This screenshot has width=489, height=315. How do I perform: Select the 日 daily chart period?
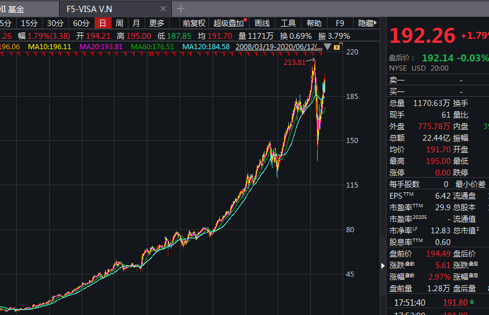point(102,23)
